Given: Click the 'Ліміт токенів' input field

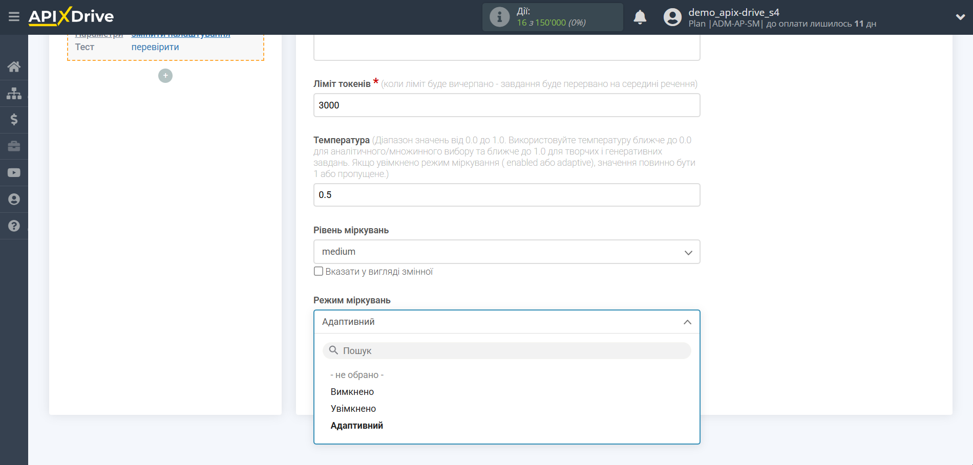Looking at the screenshot, I should click(506, 105).
